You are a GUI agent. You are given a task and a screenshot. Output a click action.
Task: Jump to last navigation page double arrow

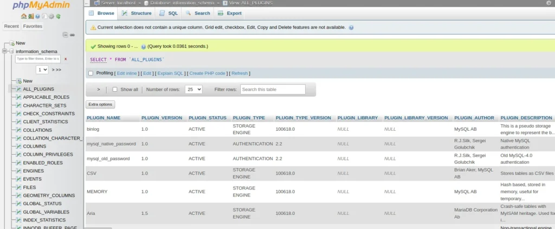tap(59, 70)
